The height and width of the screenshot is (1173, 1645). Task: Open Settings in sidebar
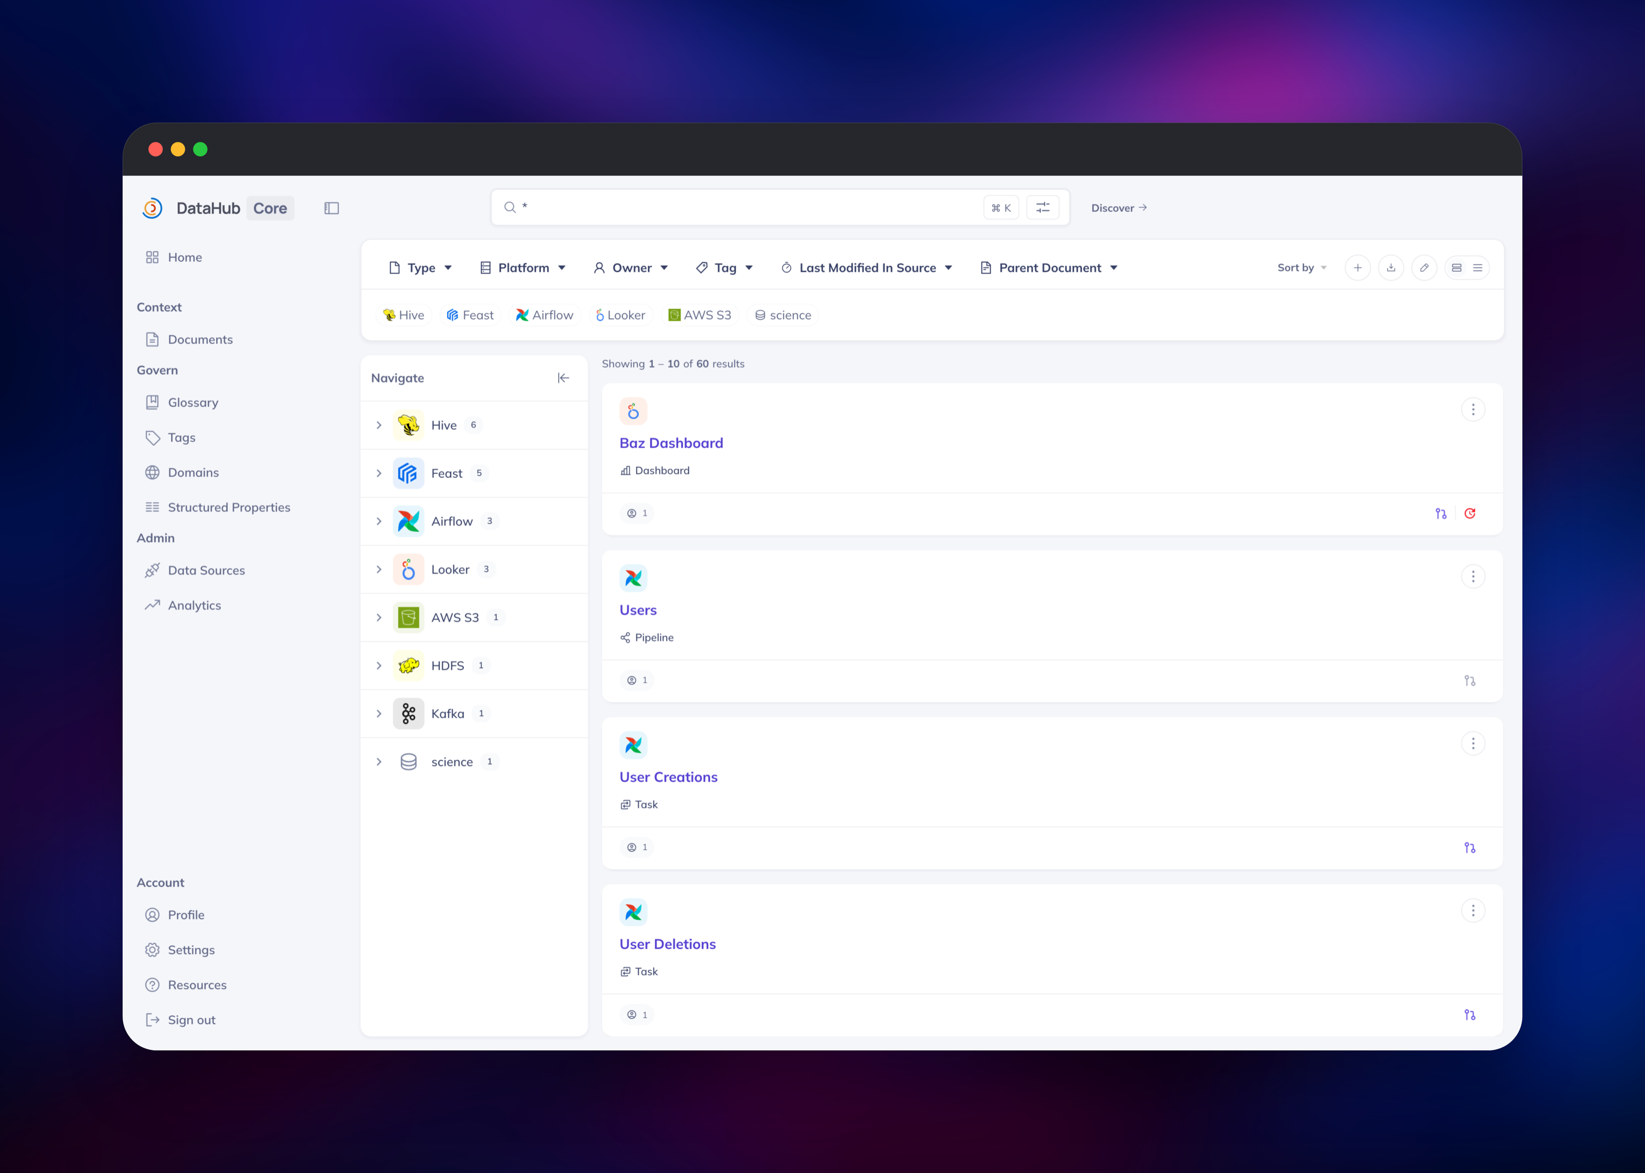pos(180,950)
